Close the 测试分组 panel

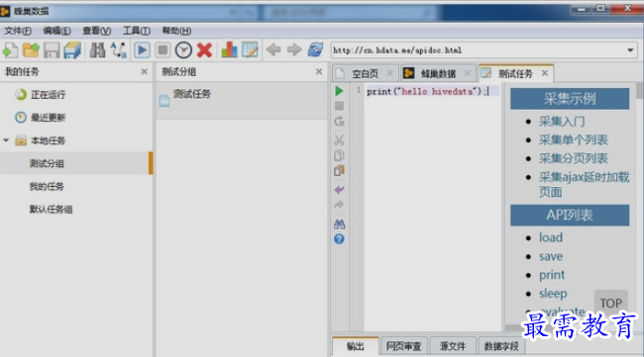pos(319,72)
